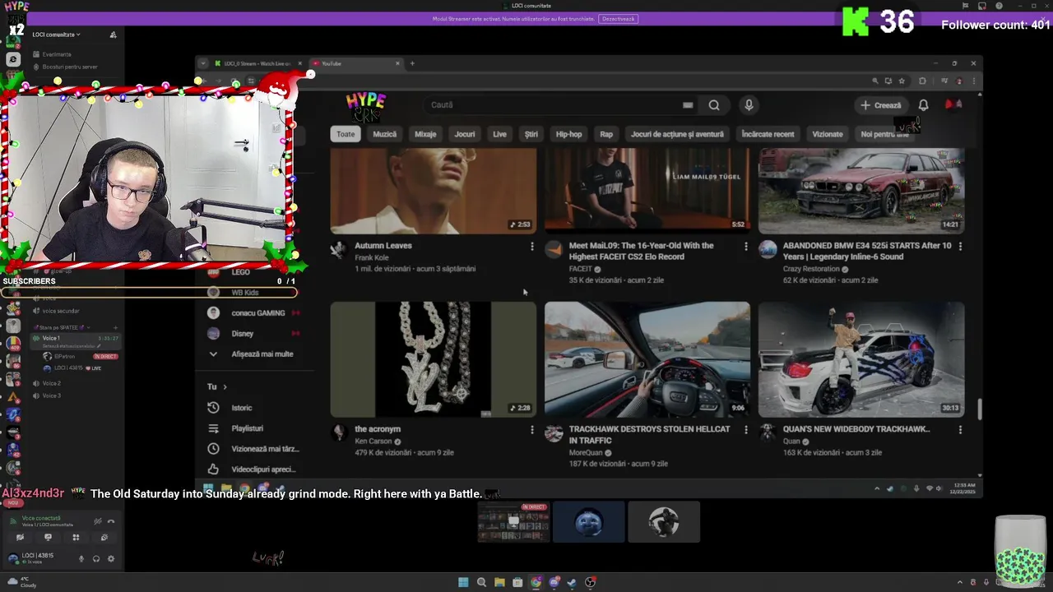This screenshot has height=592, width=1053.
Task: Open MoreQuan channel link
Action: pyautogui.click(x=586, y=452)
